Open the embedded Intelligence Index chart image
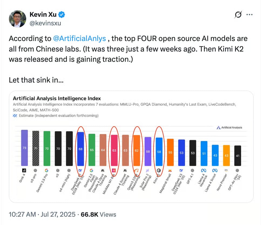The height and width of the screenshot is (225, 270). 131,147
